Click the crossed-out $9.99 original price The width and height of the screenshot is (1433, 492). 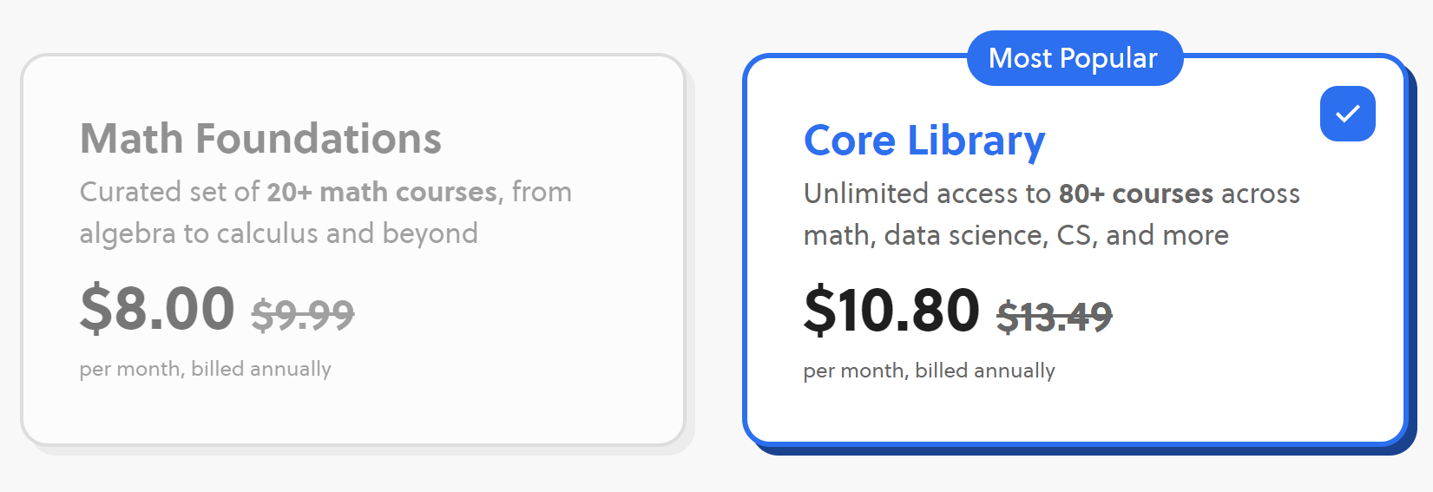point(303,314)
